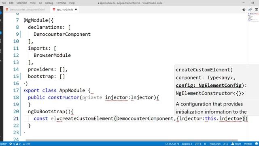This screenshot has height=146, width=259.
Task: Click the misspelled 'priavte' keyword on line 18
Action: coord(92,97)
